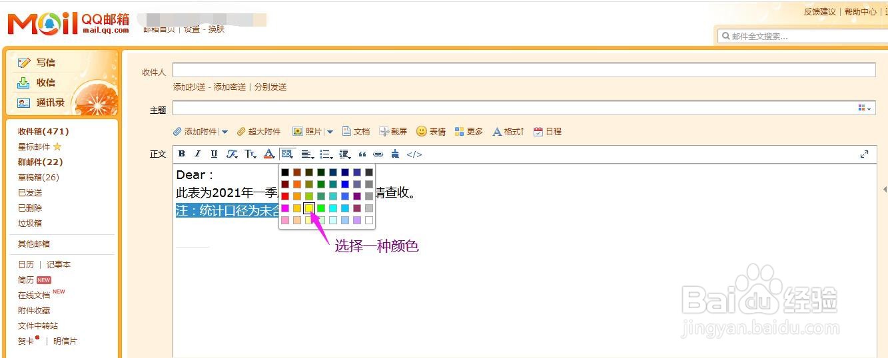The width and height of the screenshot is (888, 358).
Task: Open the 明信片 postcard link
Action: [65, 341]
